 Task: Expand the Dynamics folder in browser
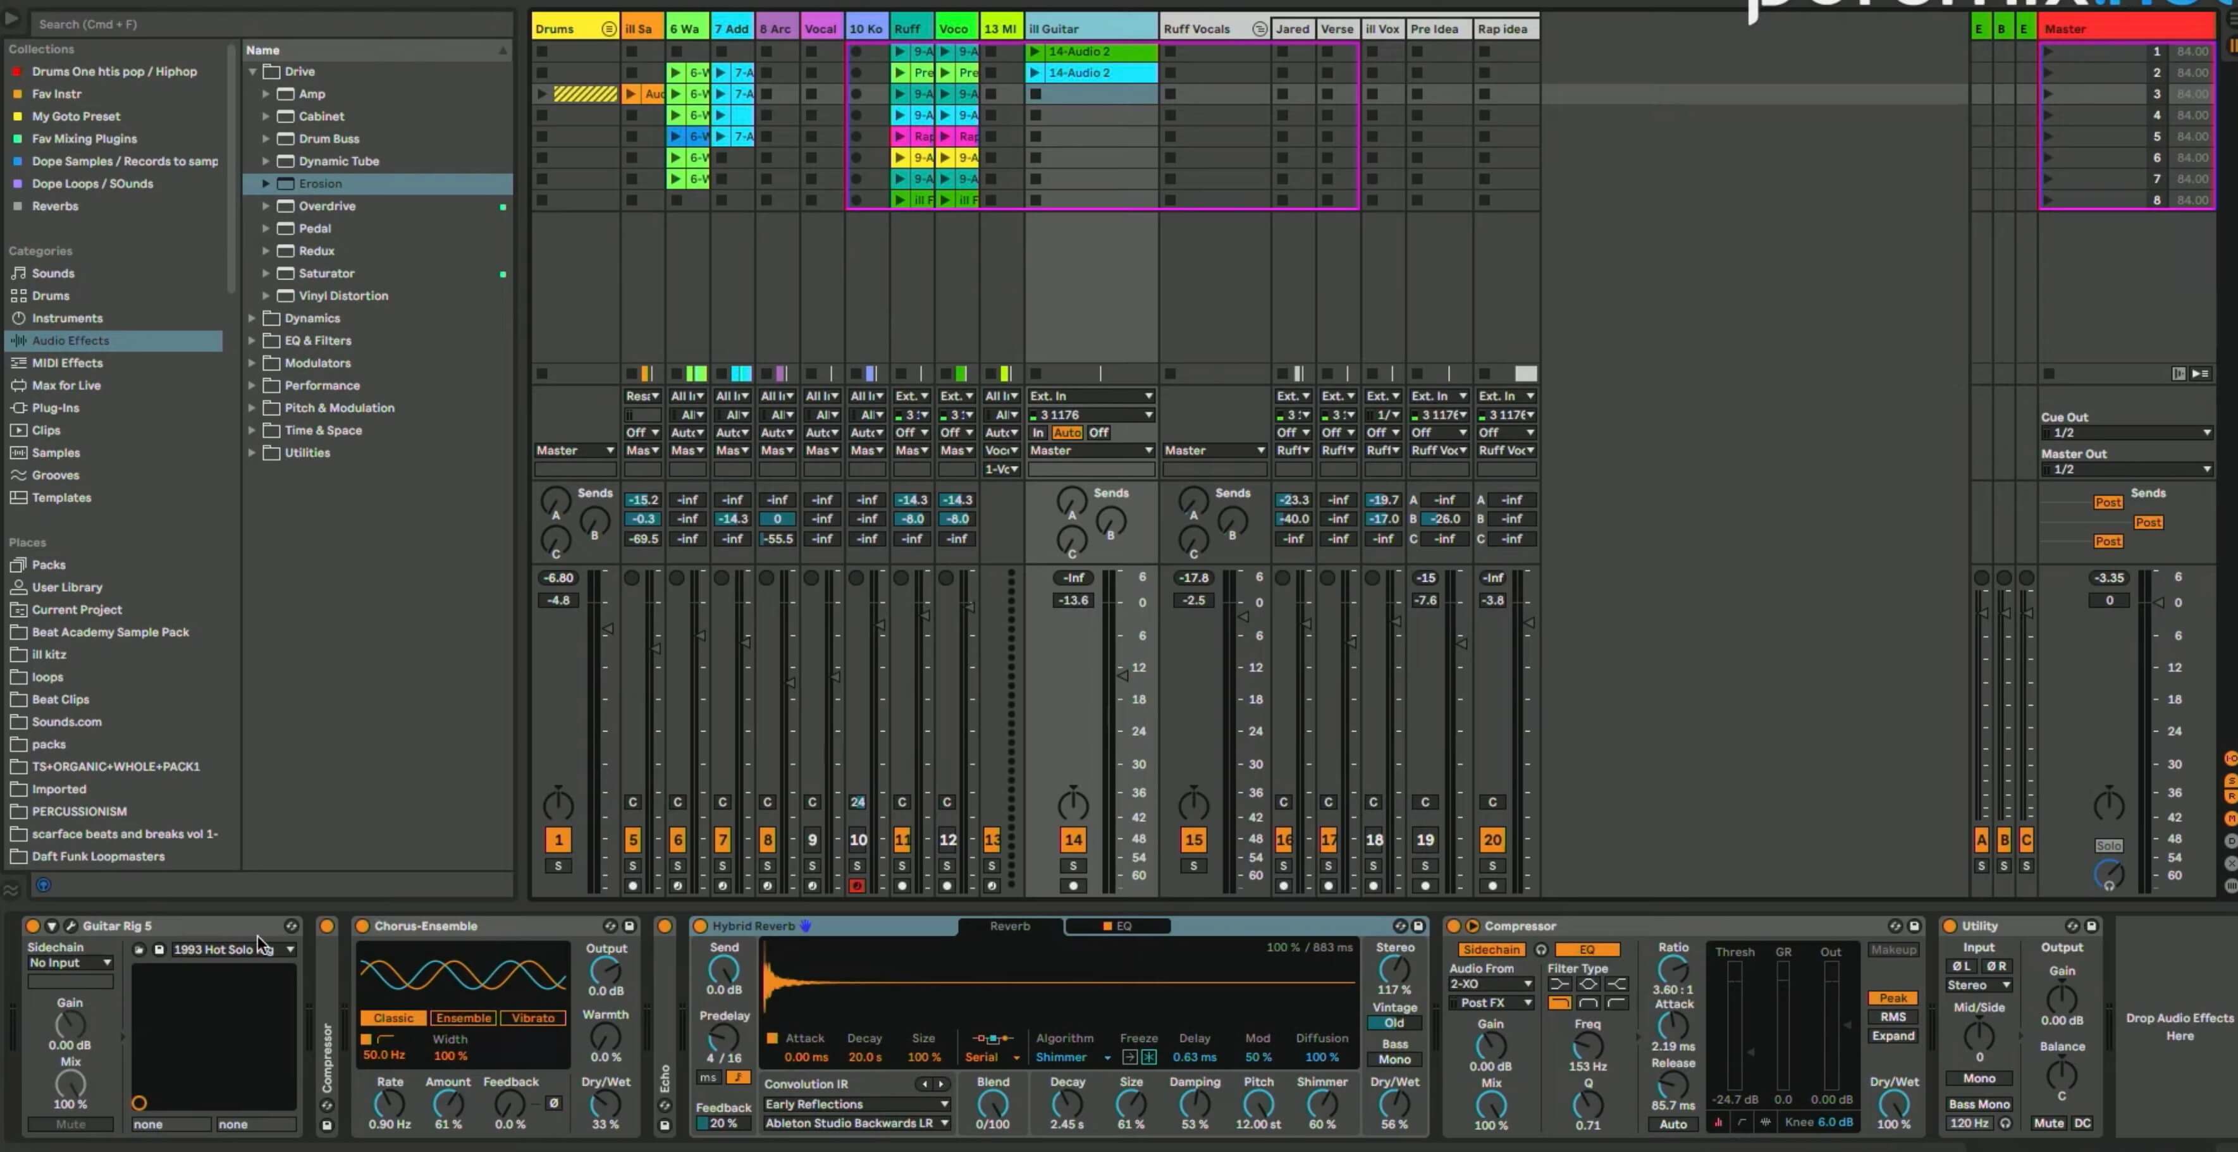[252, 318]
